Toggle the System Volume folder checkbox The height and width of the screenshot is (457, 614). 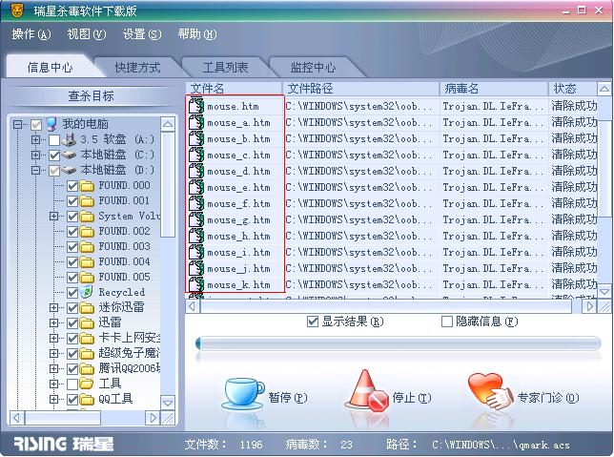(x=72, y=217)
